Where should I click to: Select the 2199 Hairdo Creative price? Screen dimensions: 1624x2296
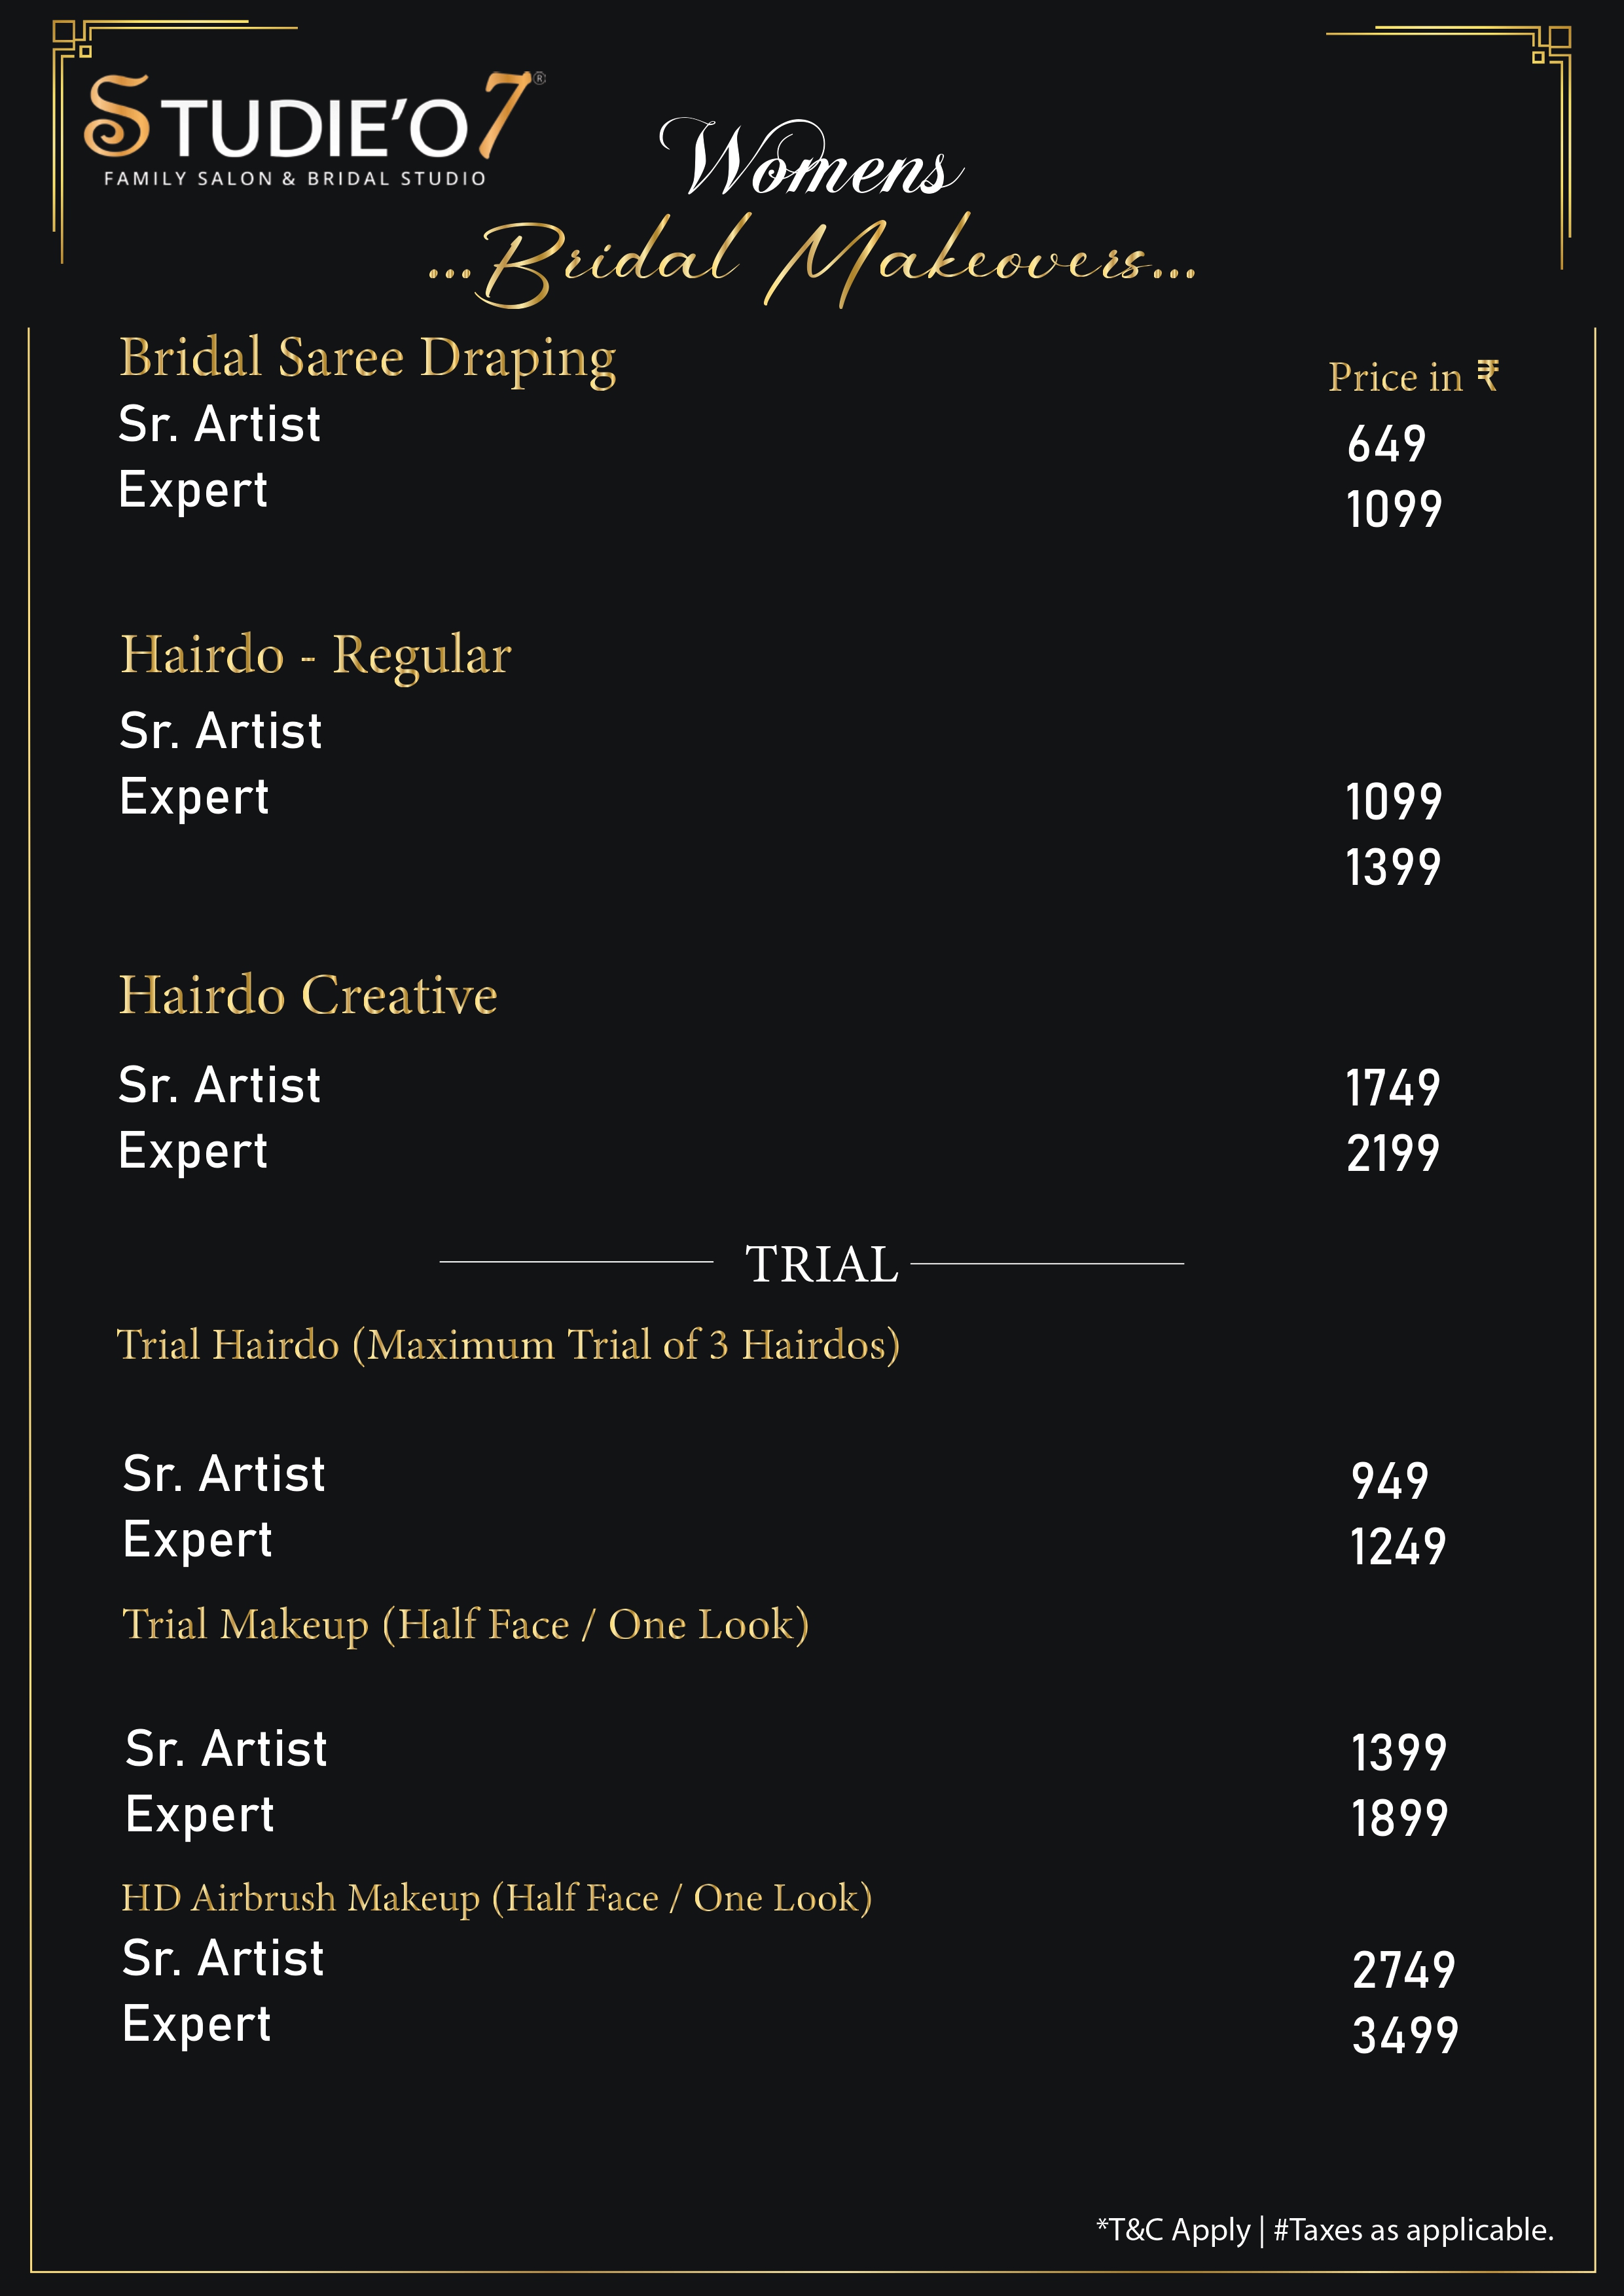pyautogui.click(x=1393, y=1153)
